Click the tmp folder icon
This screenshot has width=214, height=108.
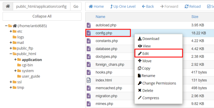[x=14, y=87]
